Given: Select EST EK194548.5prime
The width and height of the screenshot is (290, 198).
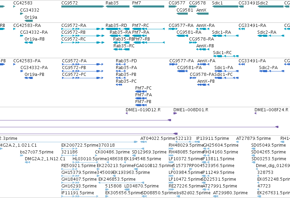Looking at the screenshot, I should click(x=142, y=159).
